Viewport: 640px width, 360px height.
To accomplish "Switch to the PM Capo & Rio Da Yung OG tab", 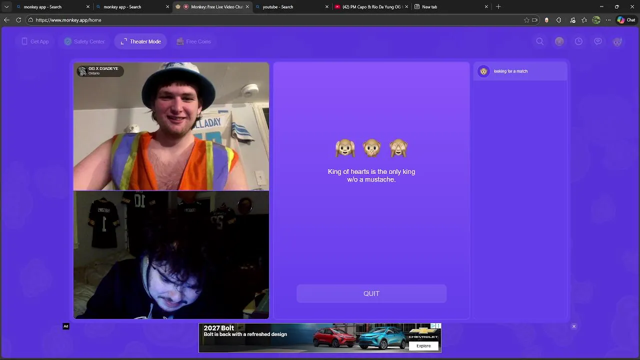I will (x=372, y=7).
